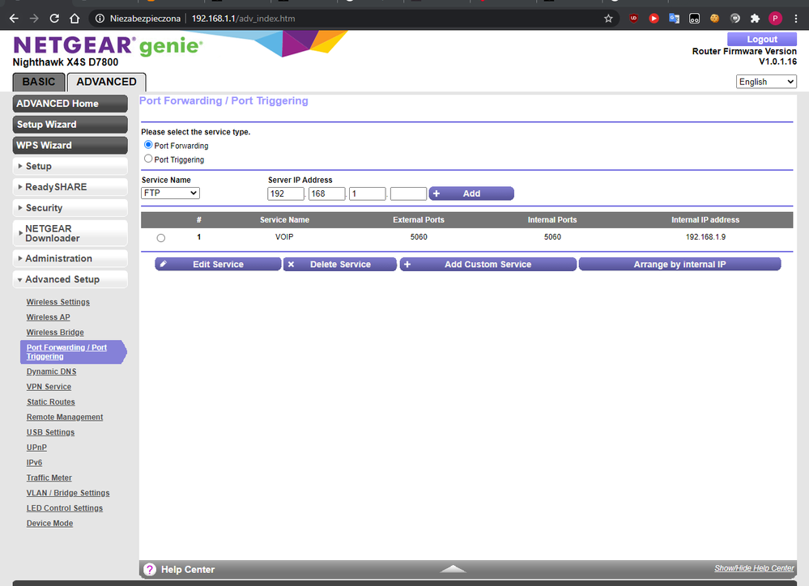Open ADVANCED Home in the sidebar
The width and height of the screenshot is (809, 586).
pos(70,104)
